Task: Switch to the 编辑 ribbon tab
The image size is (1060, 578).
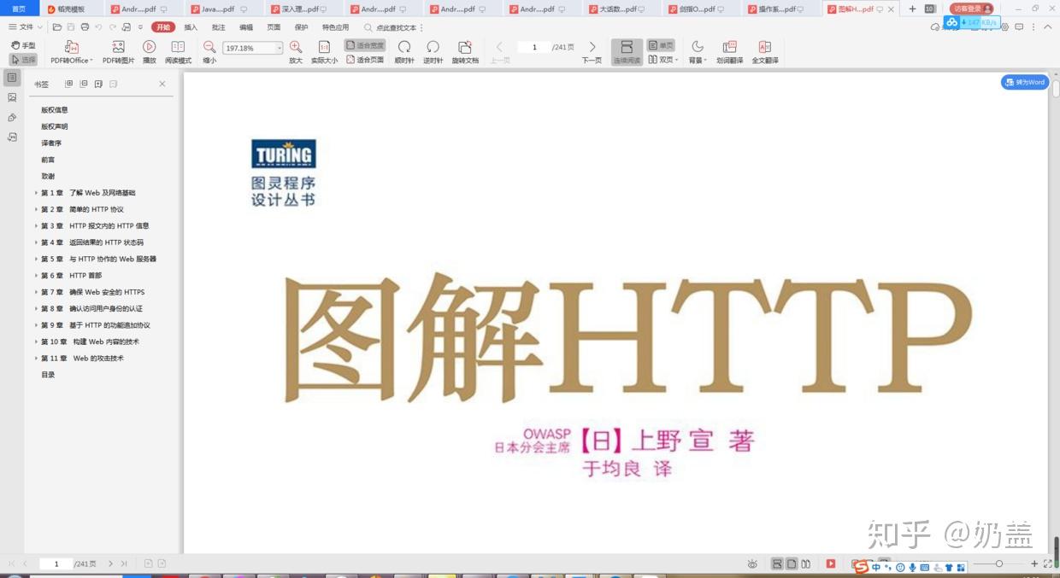Action: point(246,27)
